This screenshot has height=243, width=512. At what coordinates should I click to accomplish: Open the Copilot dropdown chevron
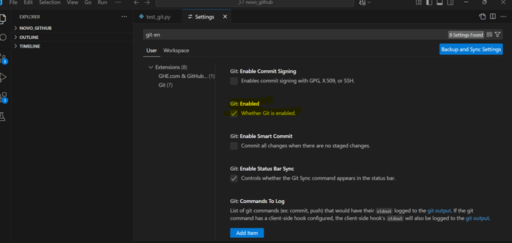pos(370,3)
